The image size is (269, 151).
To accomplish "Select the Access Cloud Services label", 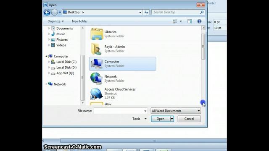I will (120, 89).
